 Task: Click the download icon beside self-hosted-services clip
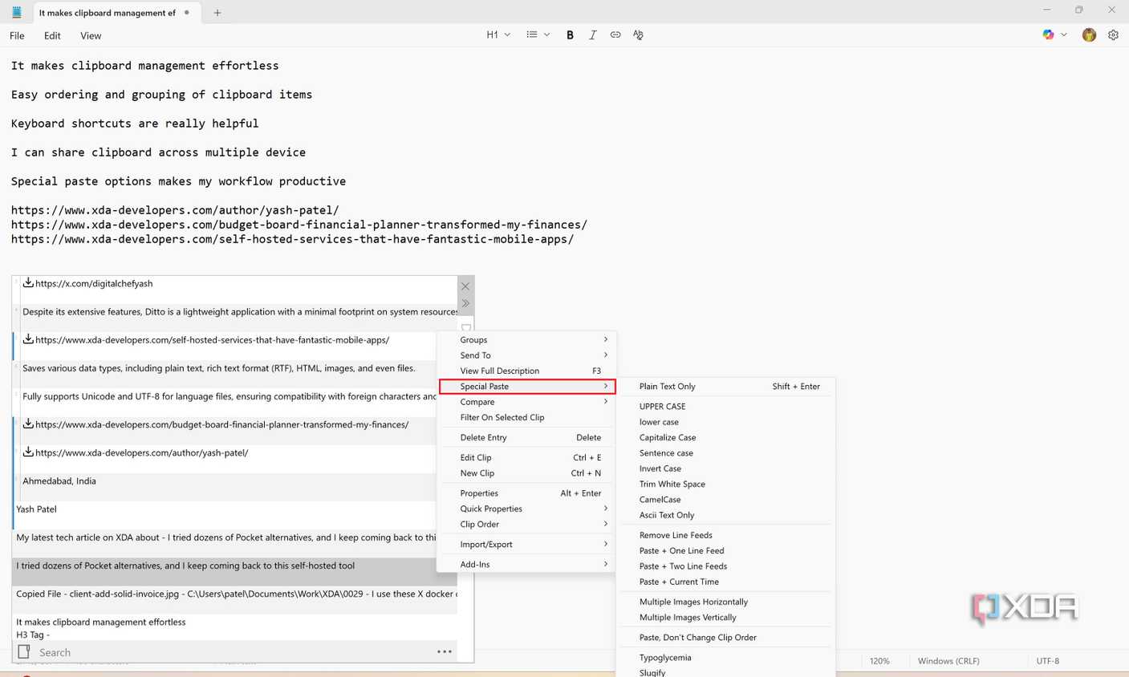[x=28, y=339]
